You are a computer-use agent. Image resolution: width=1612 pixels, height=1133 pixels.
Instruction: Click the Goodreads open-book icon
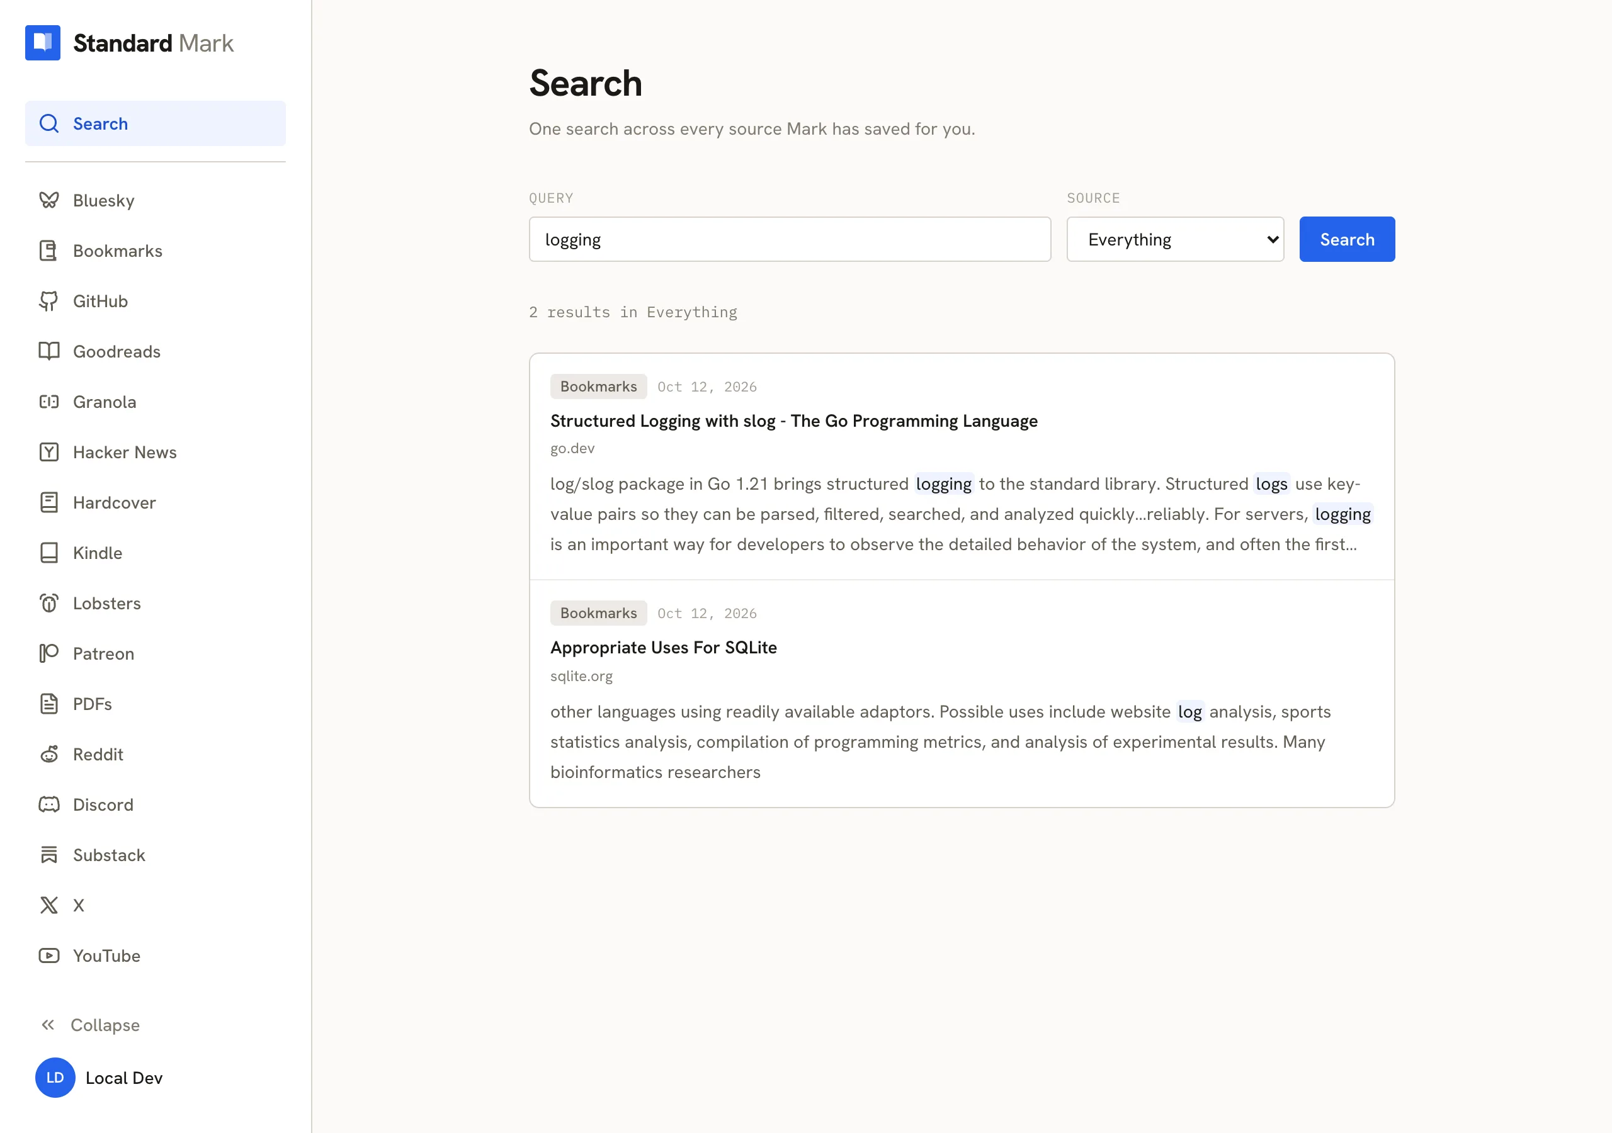pyautogui.click(x=49, y=351)
